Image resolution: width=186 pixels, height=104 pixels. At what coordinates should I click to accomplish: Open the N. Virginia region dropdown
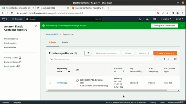[166, 19]
